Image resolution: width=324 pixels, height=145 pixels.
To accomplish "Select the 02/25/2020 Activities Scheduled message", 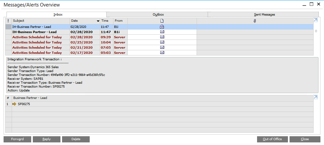I will [x=37, y=42].
